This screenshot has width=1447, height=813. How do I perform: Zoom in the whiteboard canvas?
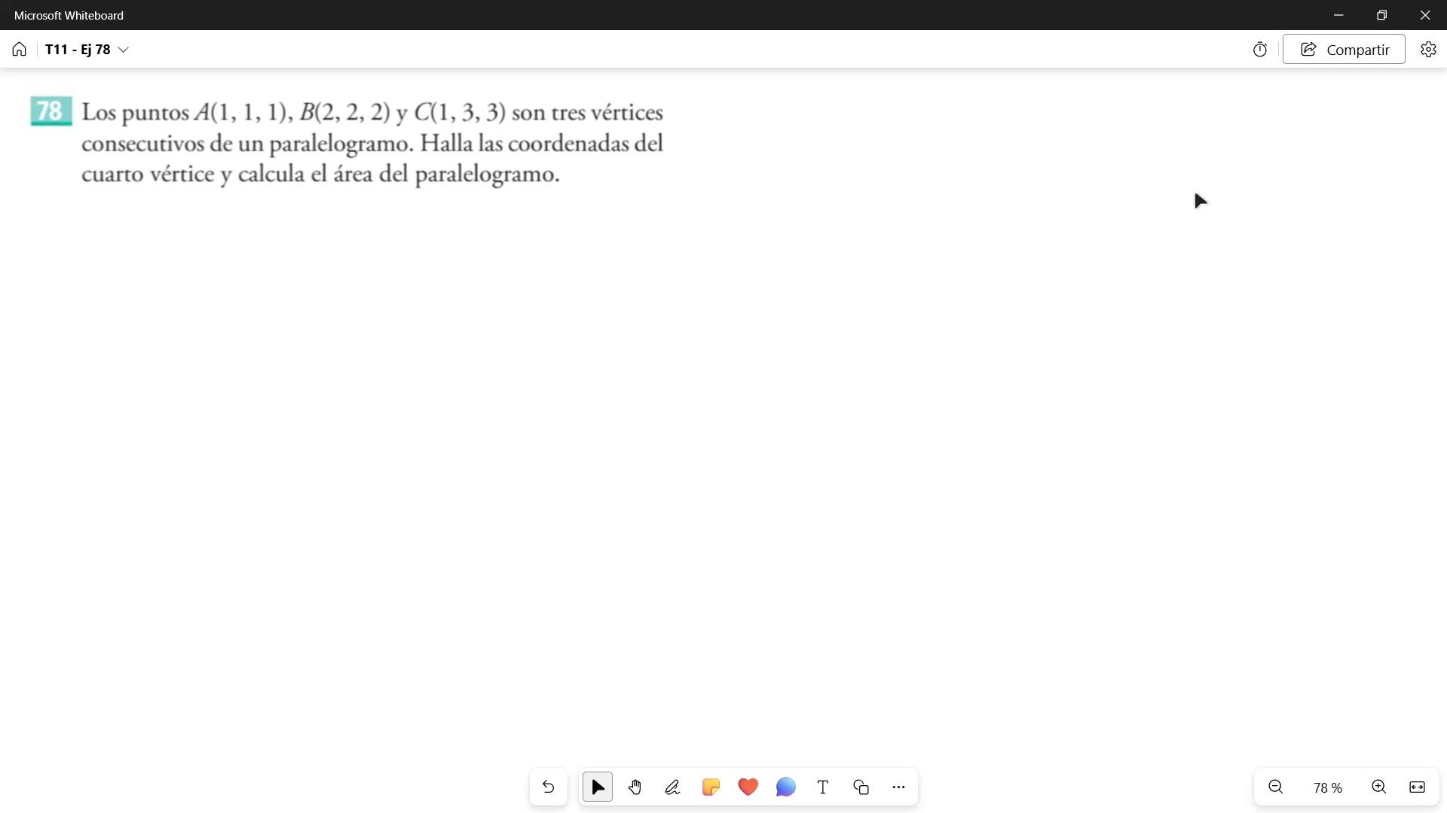[1379, 787]
